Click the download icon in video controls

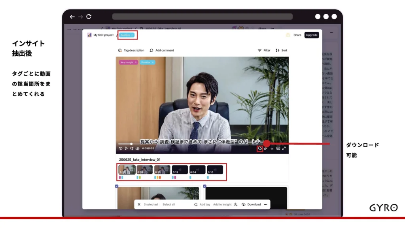point(260,148)
